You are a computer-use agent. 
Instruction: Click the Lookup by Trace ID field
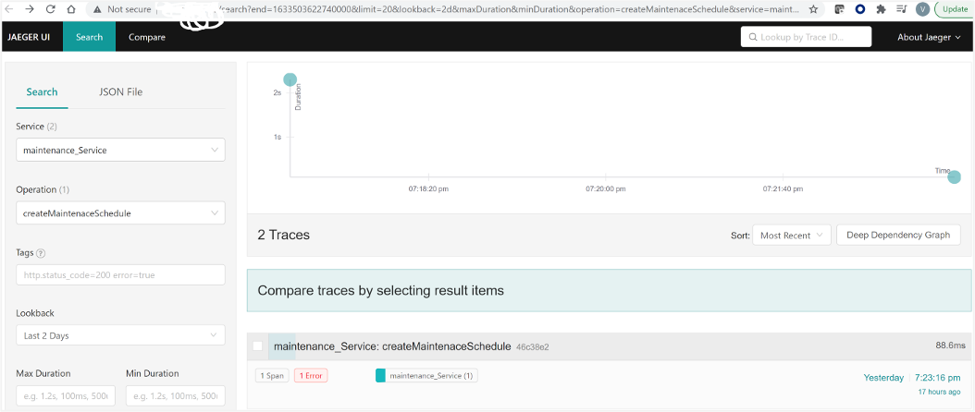(806, 37)
